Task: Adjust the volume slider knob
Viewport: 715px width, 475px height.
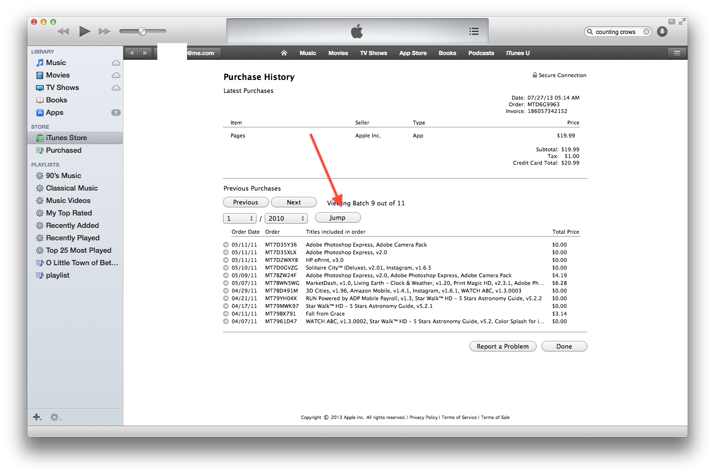Action: (x=142, y=32)
